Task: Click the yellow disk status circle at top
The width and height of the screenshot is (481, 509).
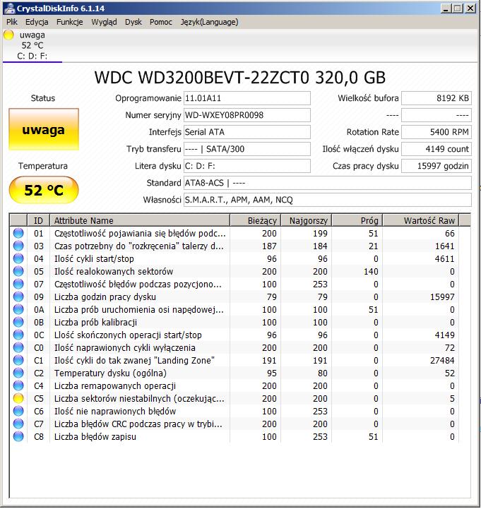Action: (8, 35)
